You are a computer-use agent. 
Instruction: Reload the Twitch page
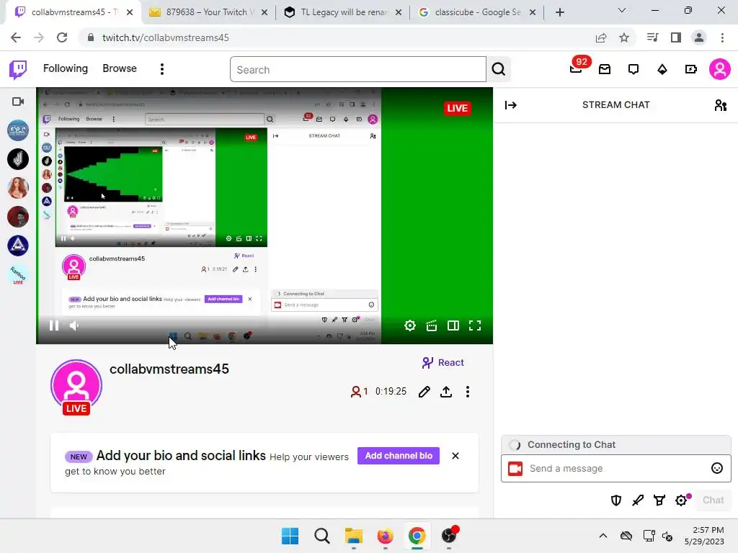[62, 37]
